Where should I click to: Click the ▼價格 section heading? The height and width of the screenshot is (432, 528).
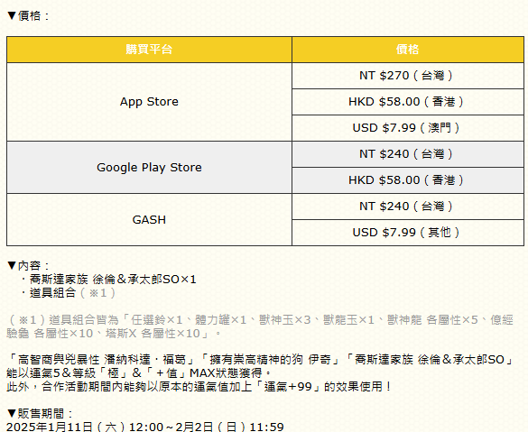28,16
